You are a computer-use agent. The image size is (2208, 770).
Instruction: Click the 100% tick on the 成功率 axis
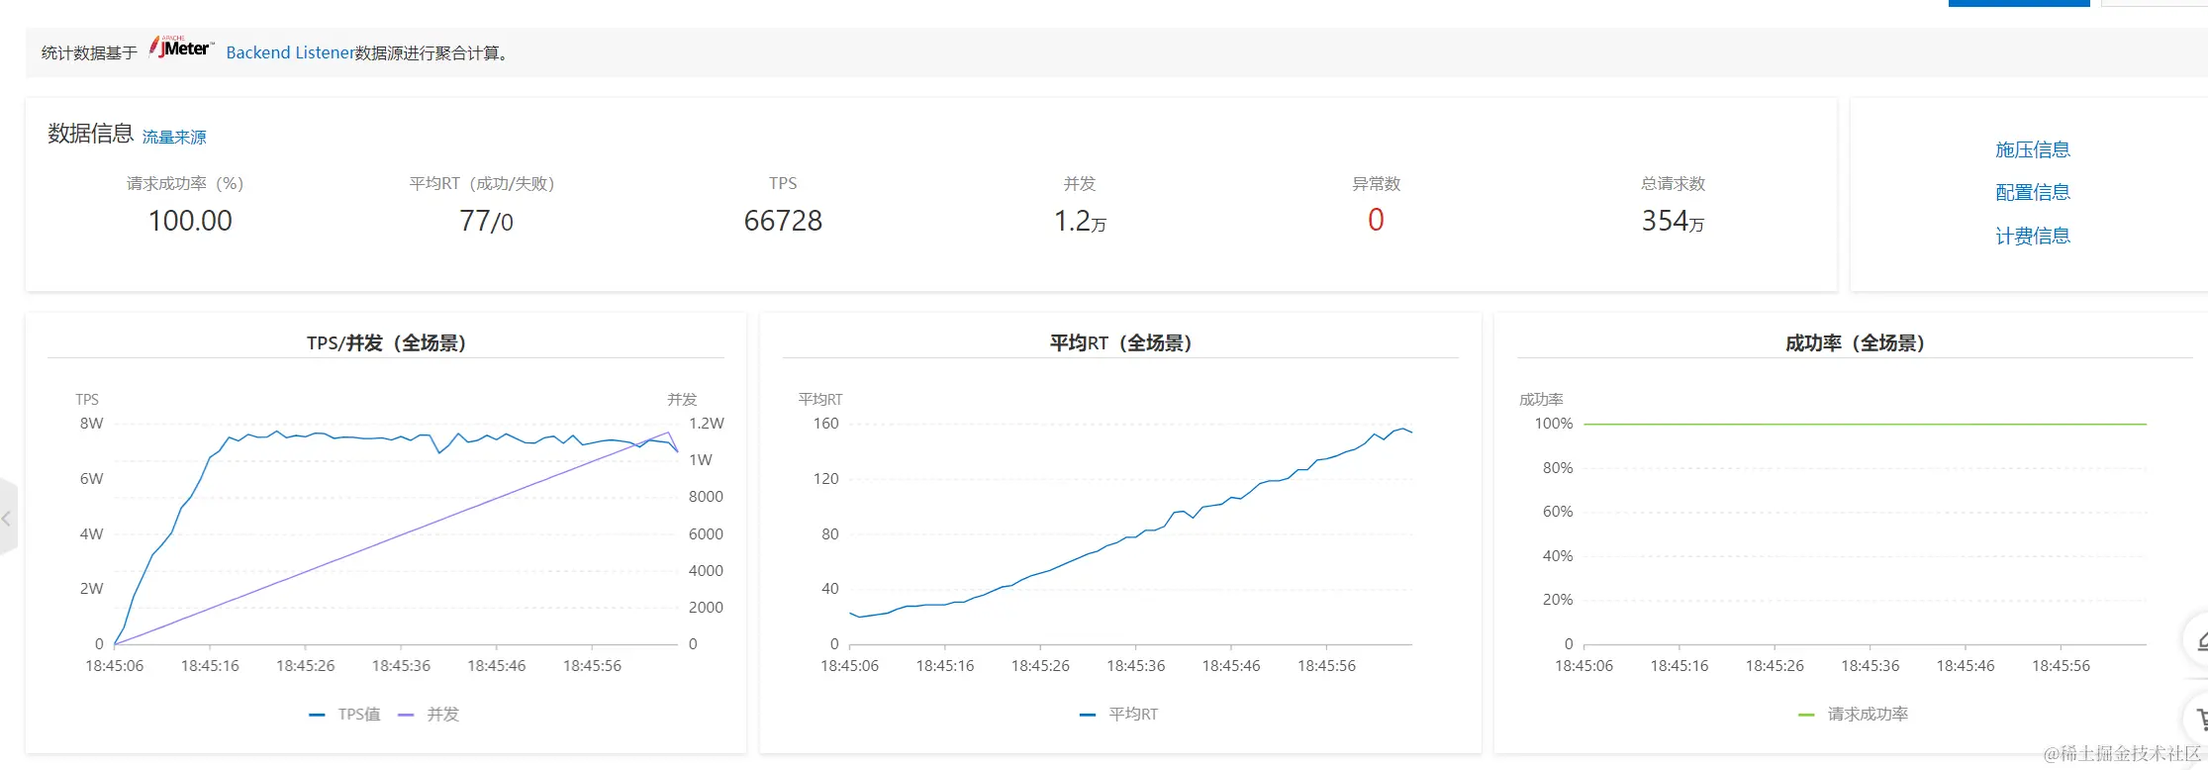[1553, 424]
